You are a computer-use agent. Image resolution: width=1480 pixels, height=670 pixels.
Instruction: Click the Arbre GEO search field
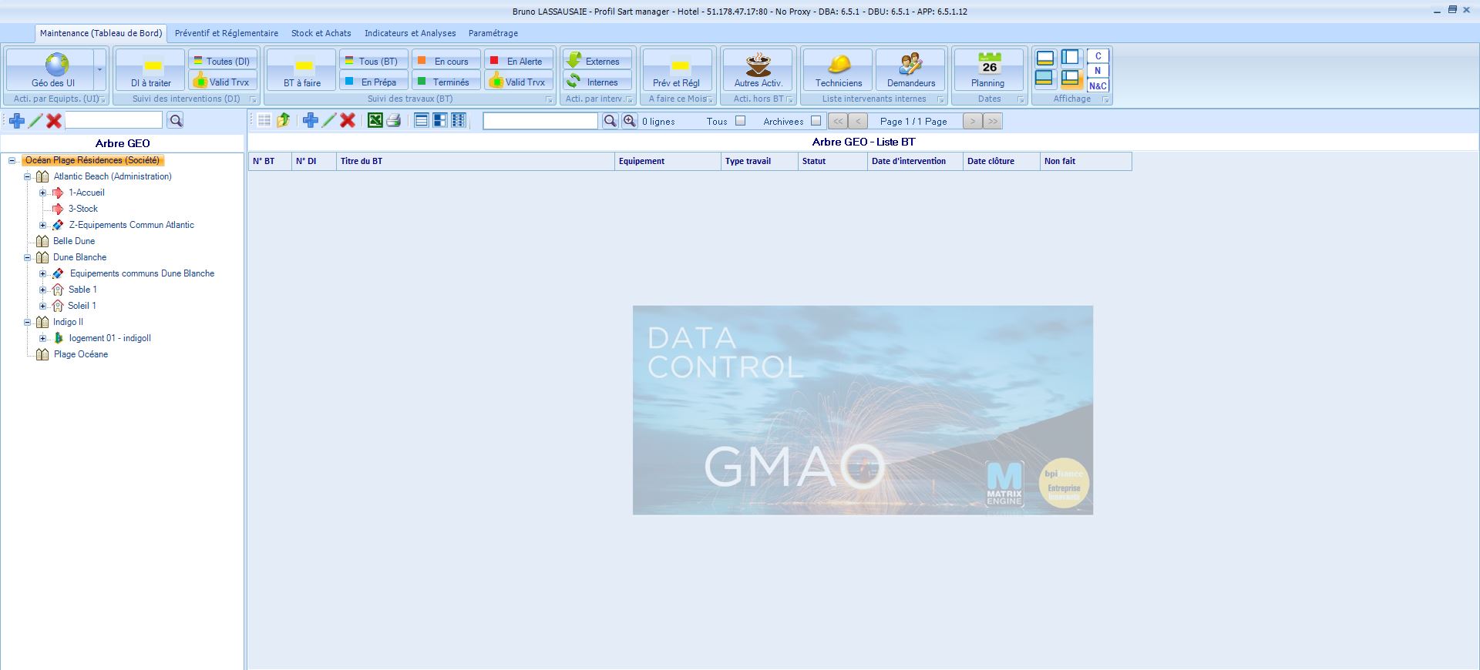[114, 120]
